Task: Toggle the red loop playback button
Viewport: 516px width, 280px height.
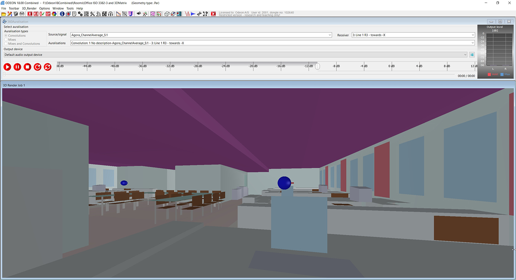Action: pyautogui.click(x=47, y=67)
